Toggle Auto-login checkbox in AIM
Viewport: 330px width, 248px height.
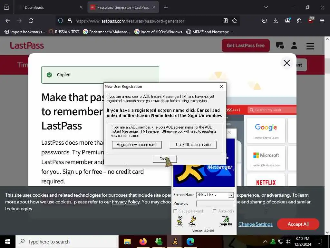point(214,211)
